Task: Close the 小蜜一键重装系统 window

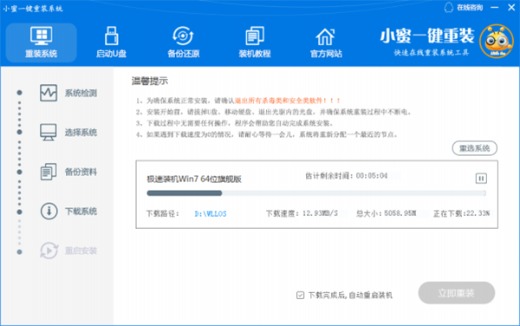Action: (x=511, y=7)
